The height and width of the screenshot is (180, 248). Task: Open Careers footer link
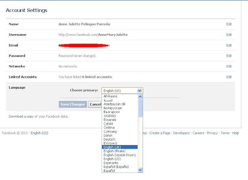pyautogui.click(x=198, y=133)
